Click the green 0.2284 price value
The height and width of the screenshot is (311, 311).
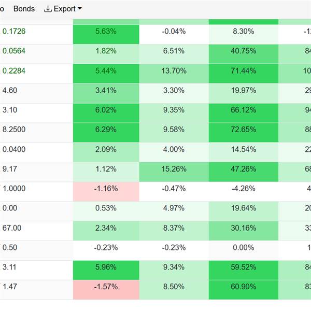[14, 71]
